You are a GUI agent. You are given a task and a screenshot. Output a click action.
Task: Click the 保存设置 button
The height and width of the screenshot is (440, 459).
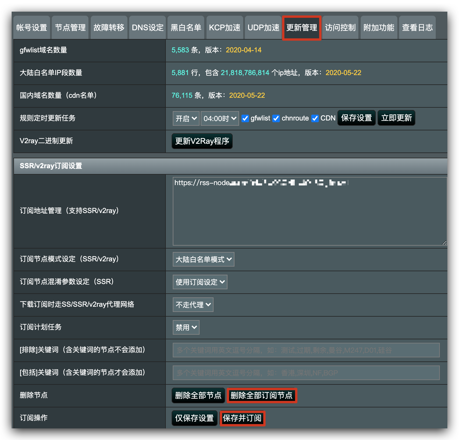[356, 118]
